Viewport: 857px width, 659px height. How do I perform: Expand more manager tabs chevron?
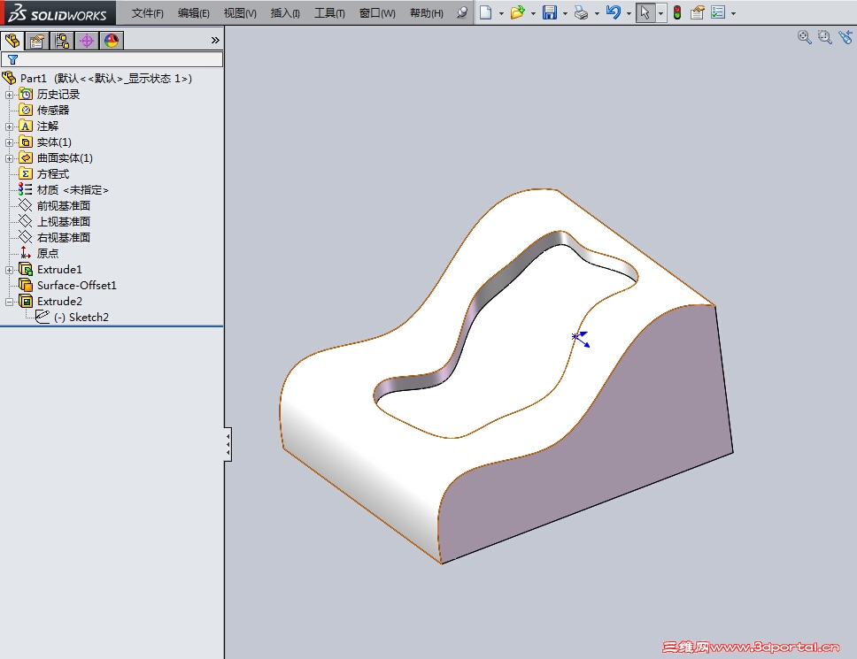point(215,41)
